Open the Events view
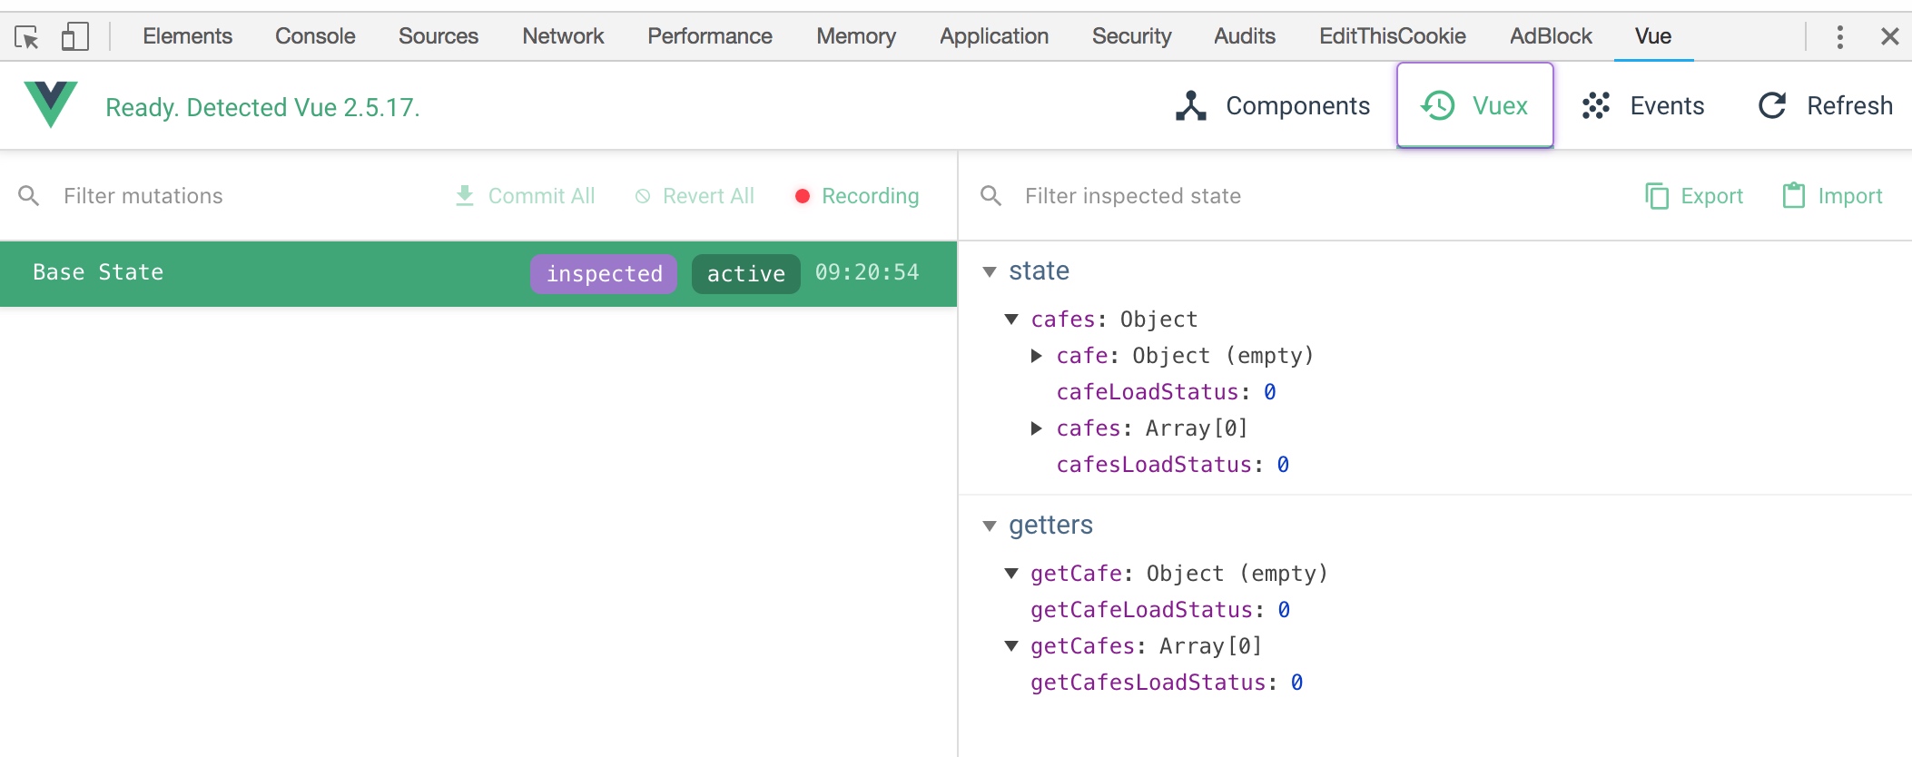The height and width of the screenshot is (757, 1912). click(1642, 106)
